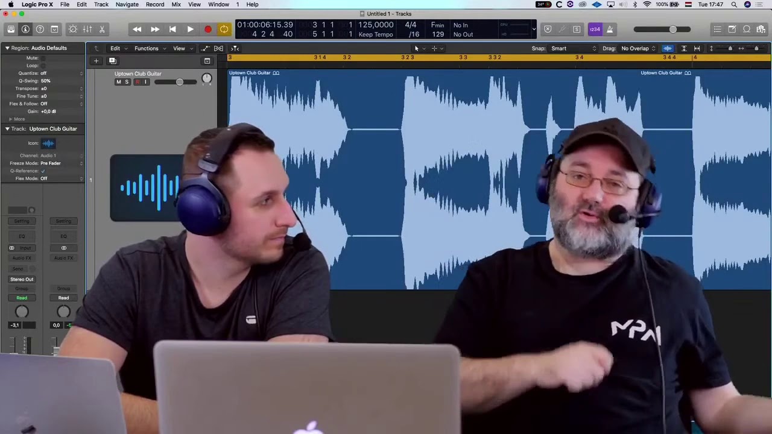Image resolution: width=772 pixels, height=434 pixels.
Task: Go to beginning of project
Action: [x=172, y=29]
